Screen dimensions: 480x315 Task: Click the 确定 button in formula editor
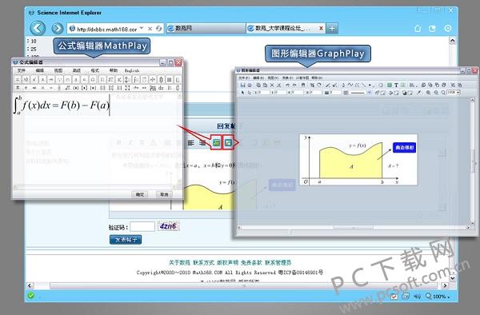coord(140,194)
